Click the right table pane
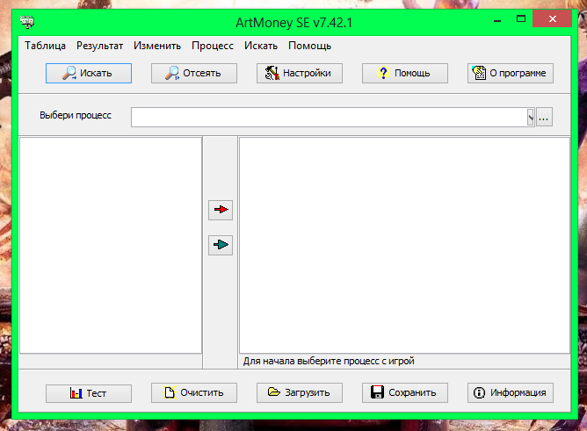The height and width of the screenshot is (431, 587). click(405, 245)
